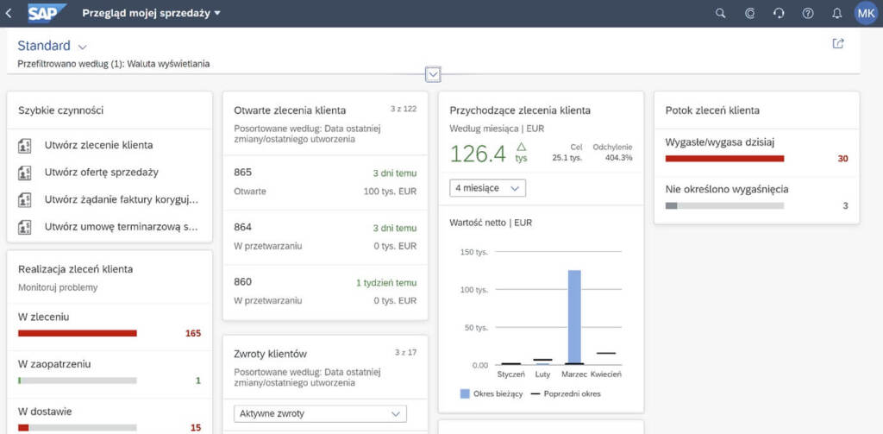The image size is (883, 434).
Task: Open the SAP CoPilot icon
Action: click(x=749, y=14)
